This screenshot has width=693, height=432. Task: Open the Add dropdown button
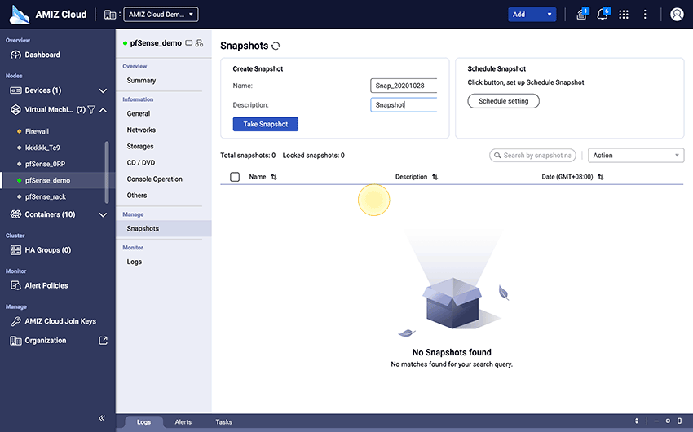(x=532, y=15)
